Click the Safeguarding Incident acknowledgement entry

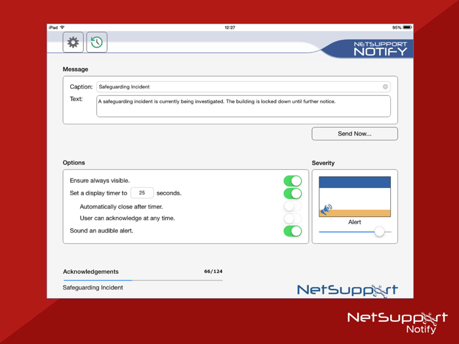[x=93, y=288]
